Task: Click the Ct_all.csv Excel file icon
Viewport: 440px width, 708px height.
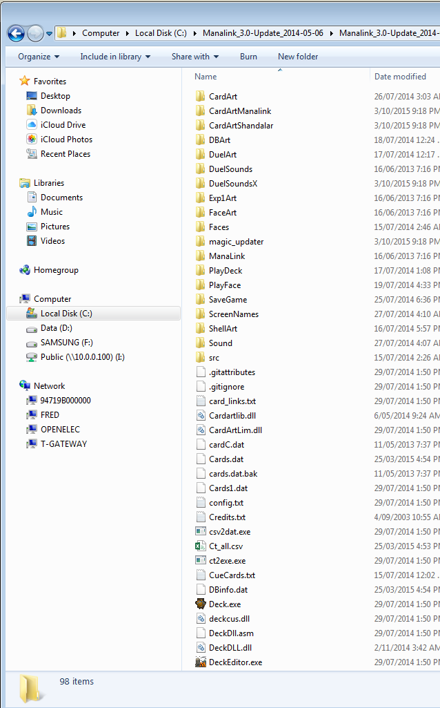Action: coord(201,546)
